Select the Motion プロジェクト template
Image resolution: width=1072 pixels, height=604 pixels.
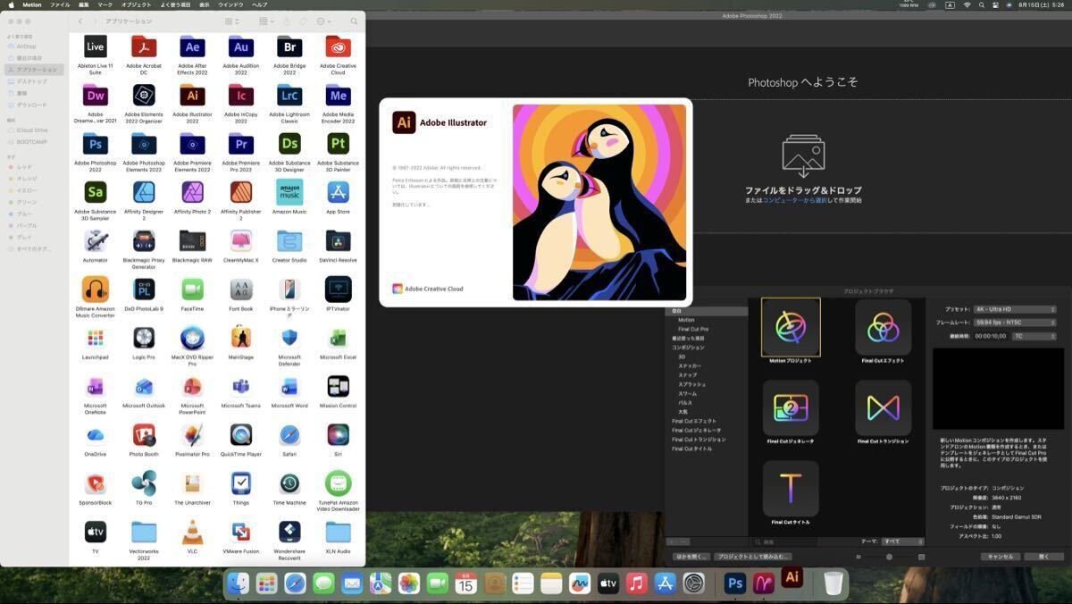click(x=791, y=328)
